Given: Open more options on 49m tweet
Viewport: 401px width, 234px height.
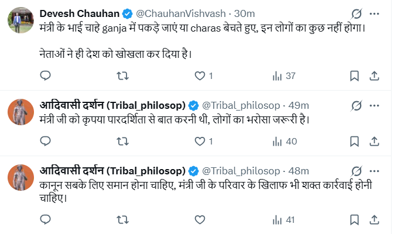Looking at the screenshot, I should click(x=375, y=105).
